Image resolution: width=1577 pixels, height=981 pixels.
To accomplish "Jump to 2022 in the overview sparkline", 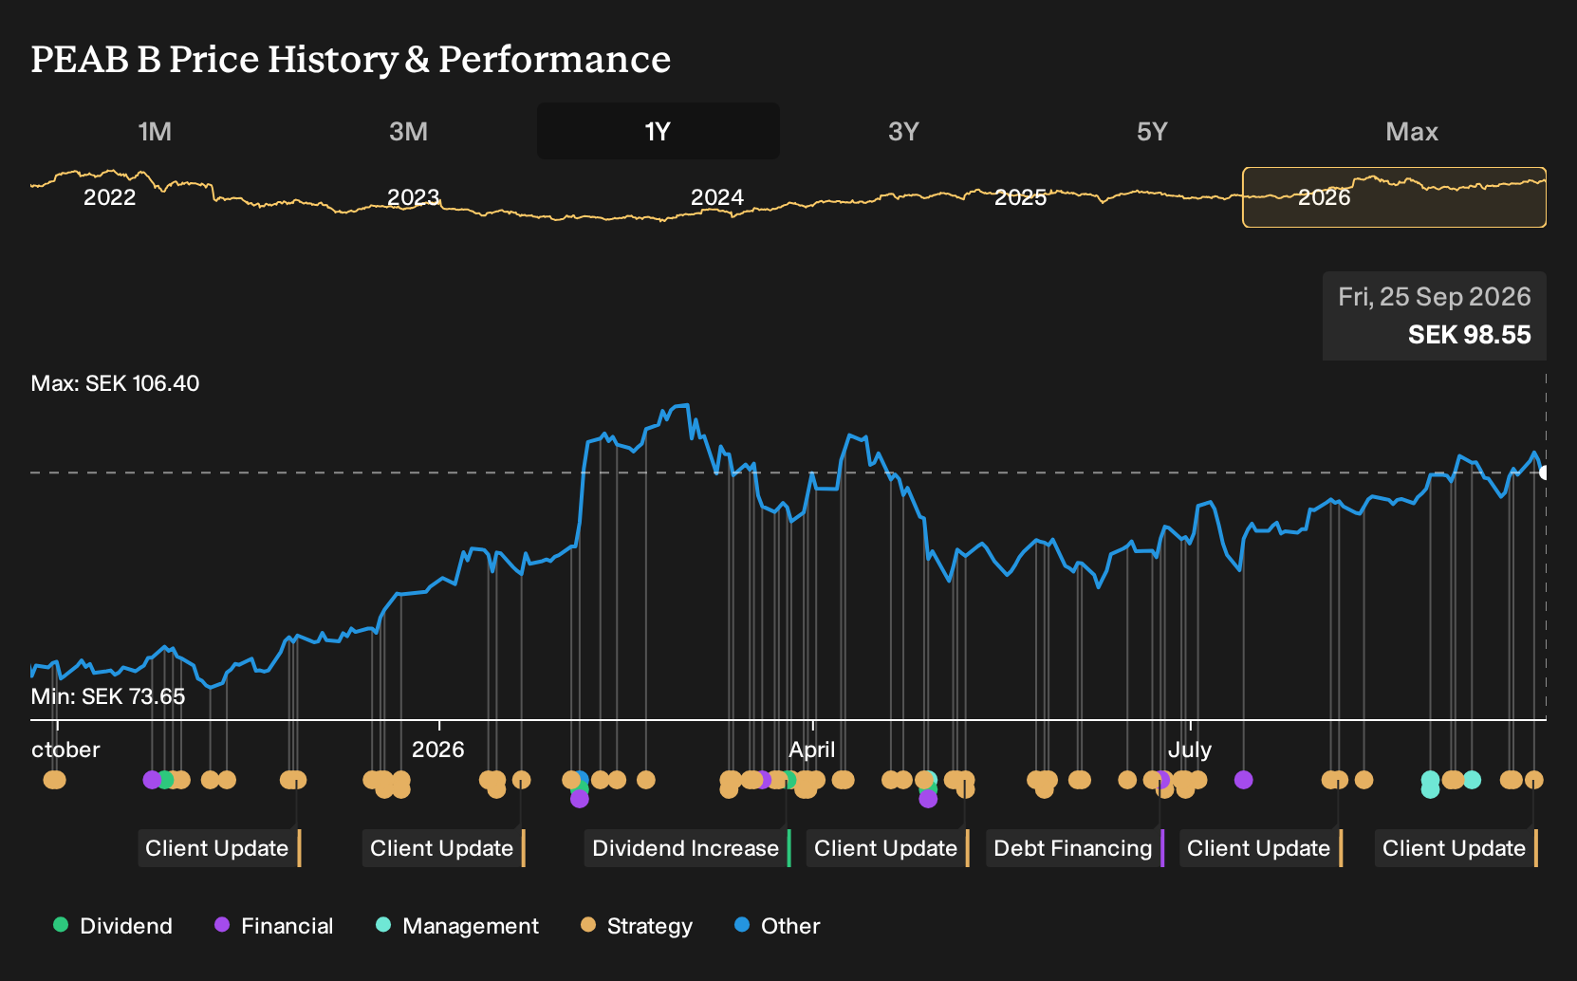I will 110,197.
